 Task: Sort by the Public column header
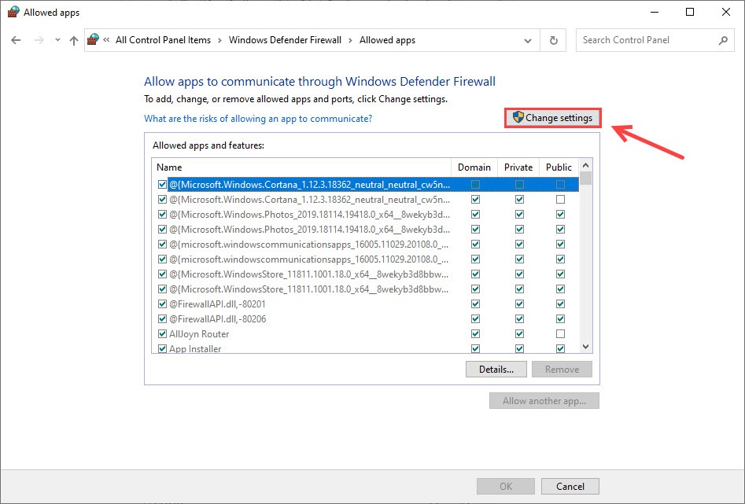(x=559, y=167)
